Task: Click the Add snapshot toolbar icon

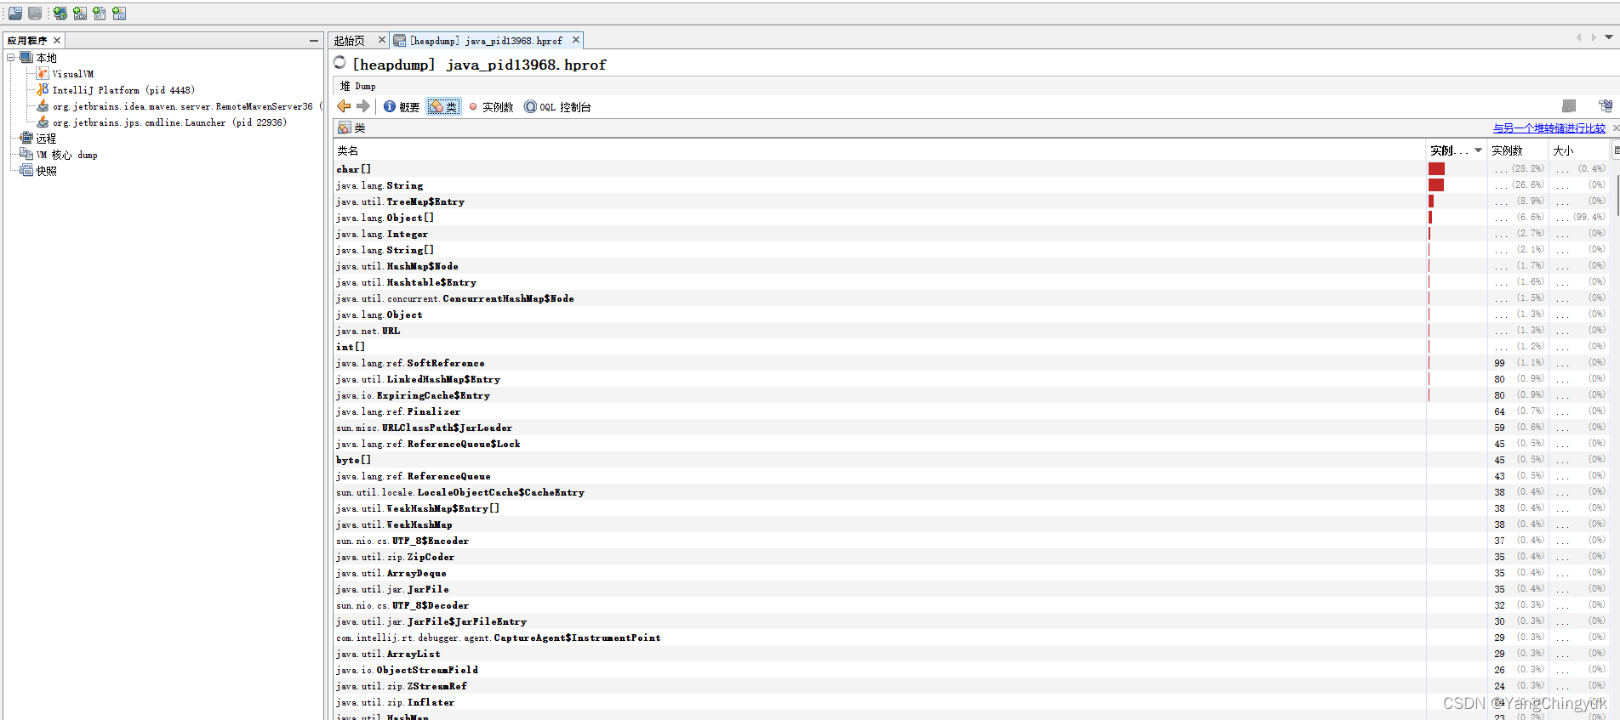Action: pos(119,13)
